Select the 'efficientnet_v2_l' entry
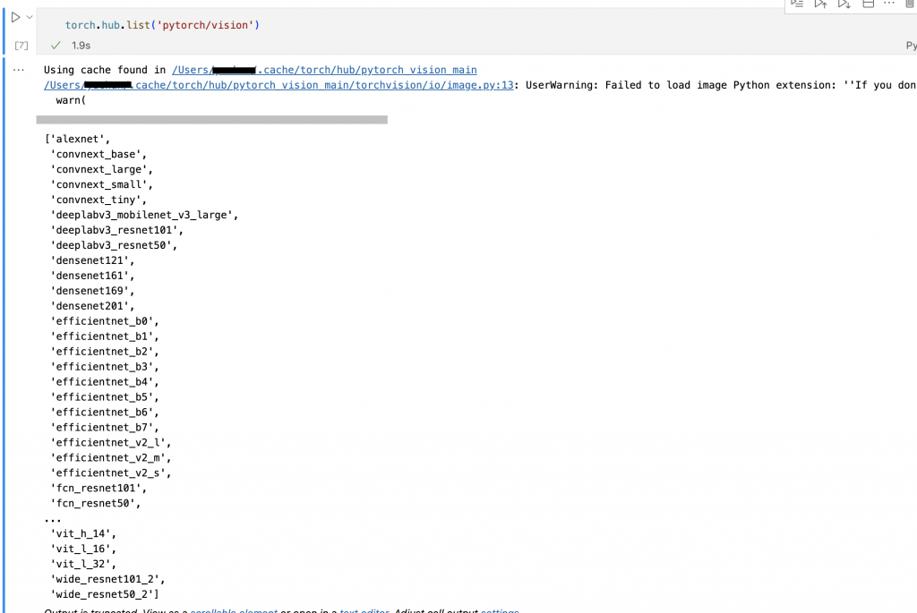The image size is (917, 613). (x=110, y=443)
